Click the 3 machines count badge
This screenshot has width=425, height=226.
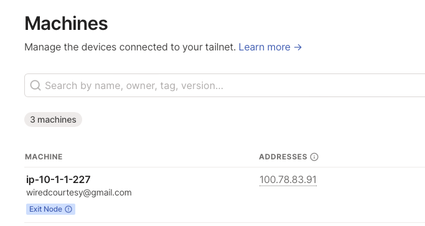pyautogui.click(x=53, y=120)
